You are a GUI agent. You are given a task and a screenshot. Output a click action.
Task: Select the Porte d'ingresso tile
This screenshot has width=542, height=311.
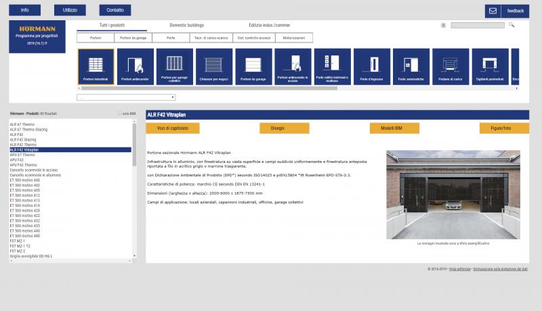click(371, 66)
